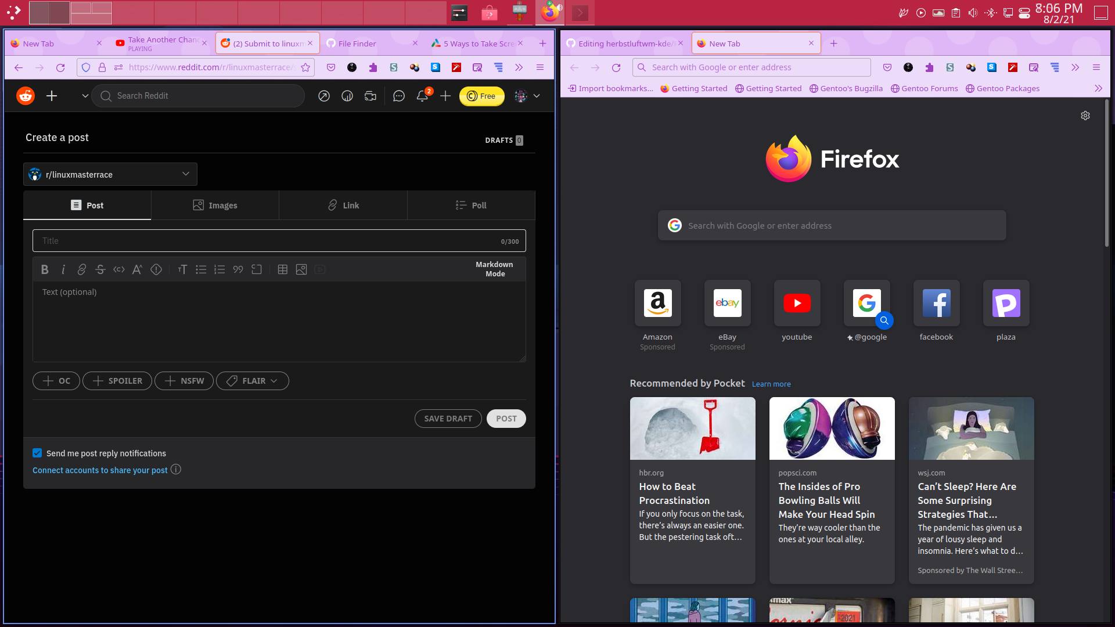Open Reddit notifications bell
This screenshot has width=1115, height=627.
click(422, 96)
